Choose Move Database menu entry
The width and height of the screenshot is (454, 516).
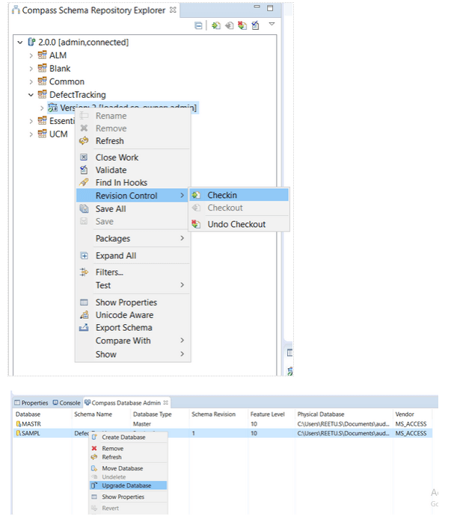(x=129, y=468)
